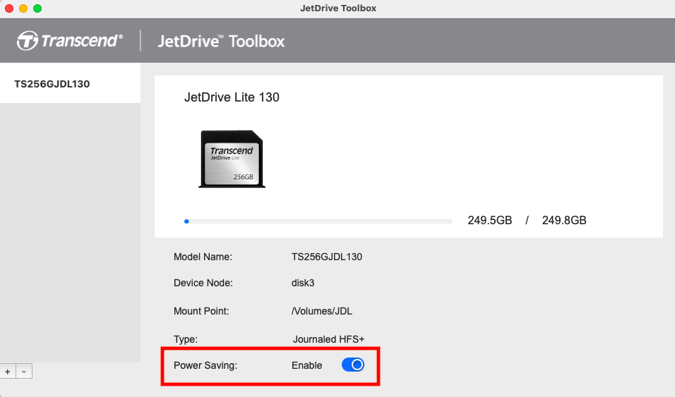Click the Type label
The height and width of the screenshot is (397, 675).
click(x=186, y=339)
